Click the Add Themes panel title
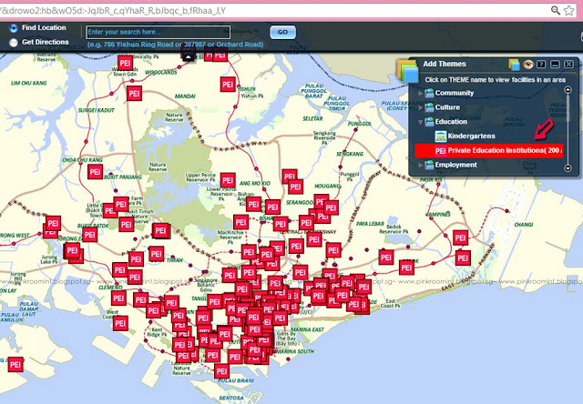 pyautogui.click(x=445, y=64)
